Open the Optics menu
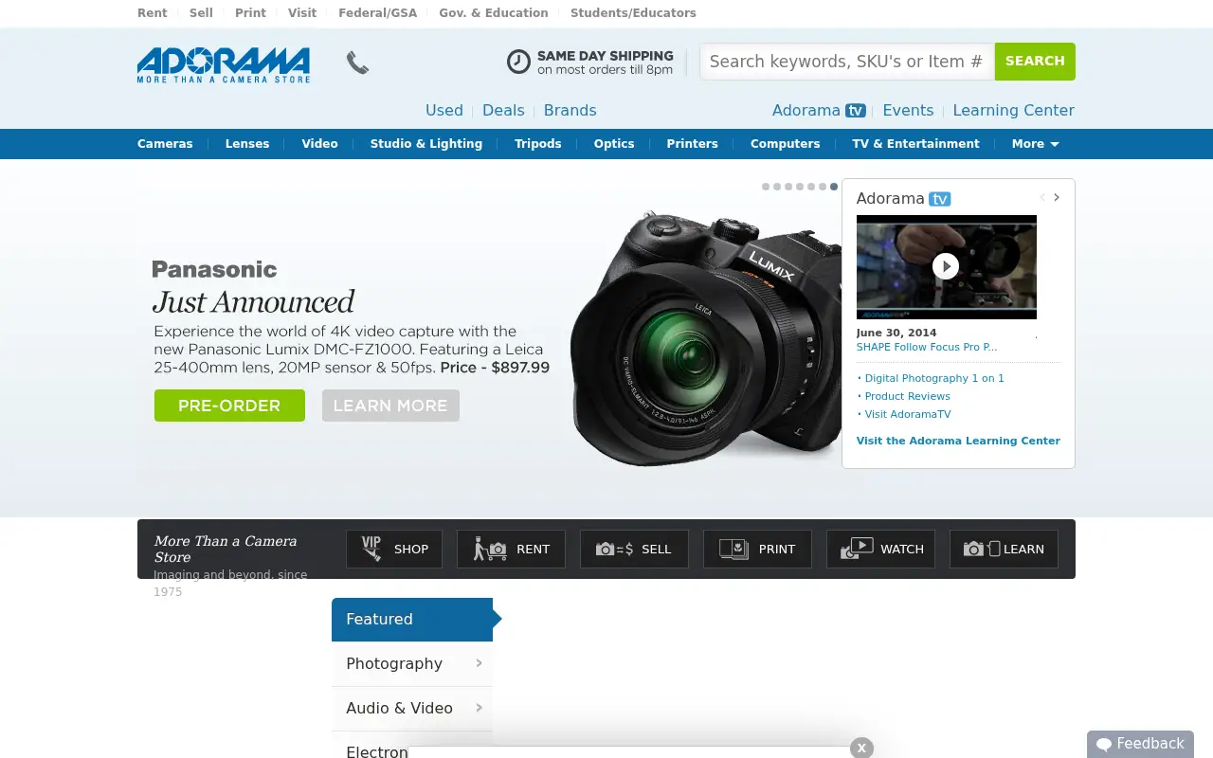This screenshot has height=758, width=1213. tap(614, 144)
